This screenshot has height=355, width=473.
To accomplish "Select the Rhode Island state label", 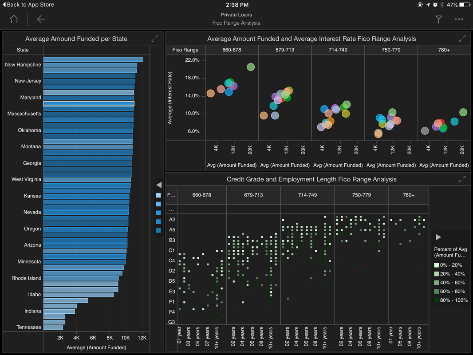I will [26, 278].
